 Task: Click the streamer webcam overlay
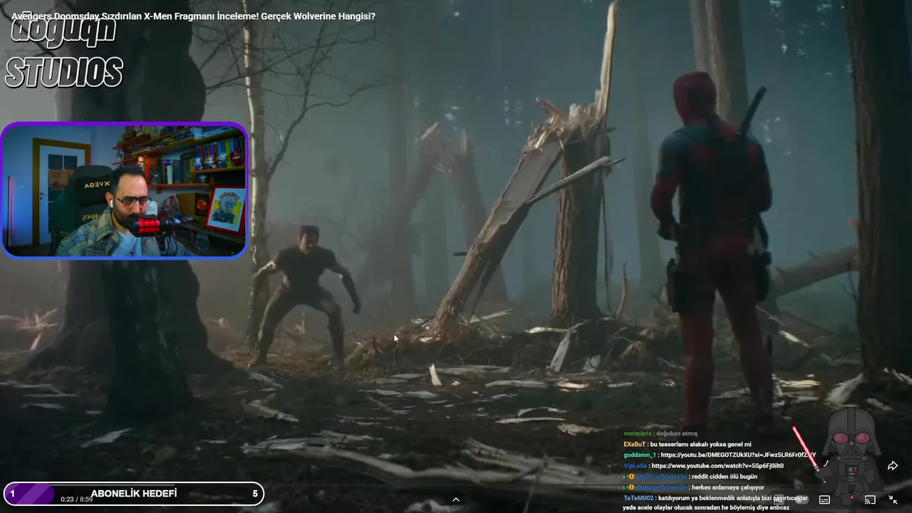click(124, 190)
